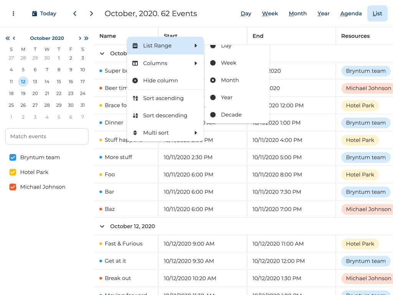The width and height of the screenshot is (393, 295).
Task: Collapse the October 12, 2020 group
Action: (102, 226)
